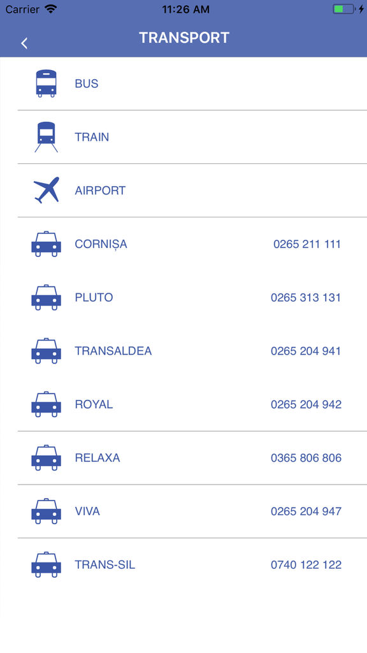Dial Royal taxi 0265 204 942

306,404
